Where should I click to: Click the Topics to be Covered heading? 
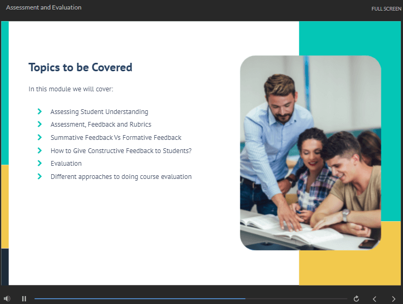(80, 68)
